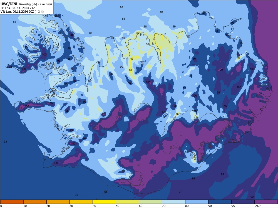Click the 'IT: Fös. 08. 11. 2024 21Z' line
The height and width of the screenshot is (208, 278).
tap(18, 8)
